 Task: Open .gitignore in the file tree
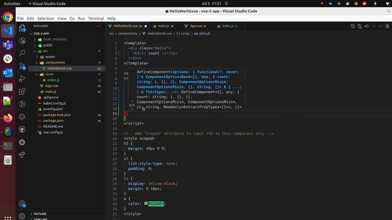point(66,97)
